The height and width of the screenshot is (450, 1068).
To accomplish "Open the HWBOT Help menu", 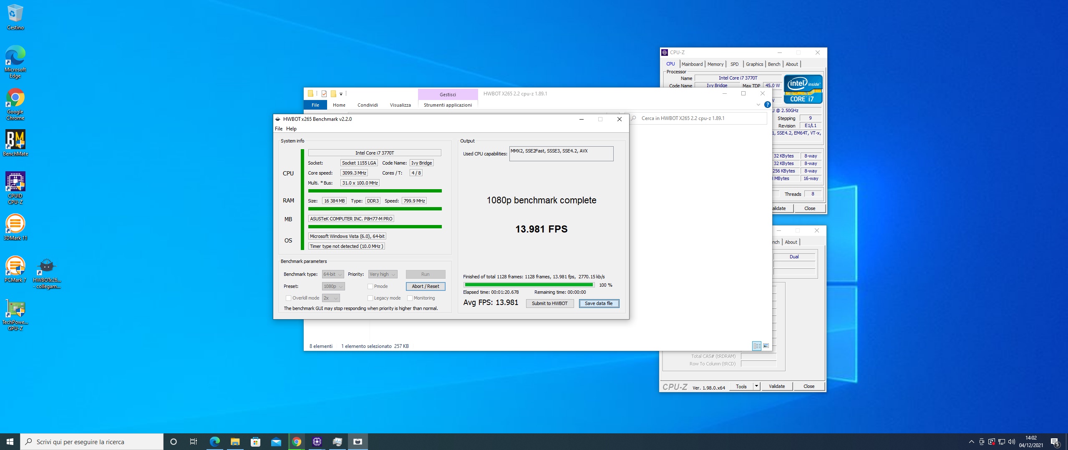I will (x=291, y=129).
